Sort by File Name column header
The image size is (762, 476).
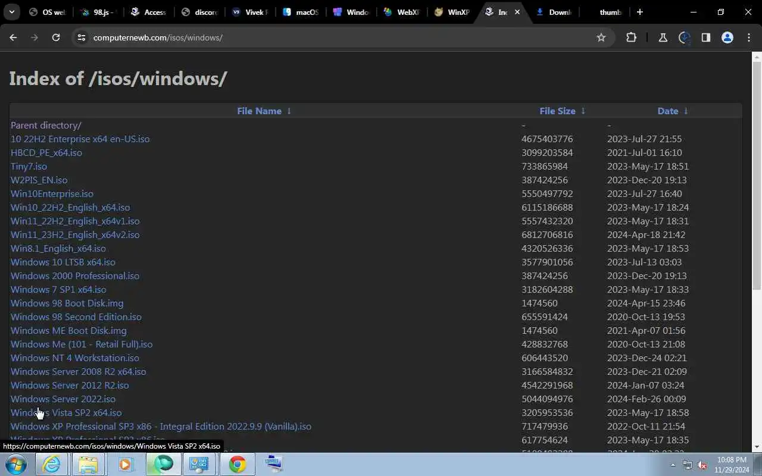click(x=259, y=111)
